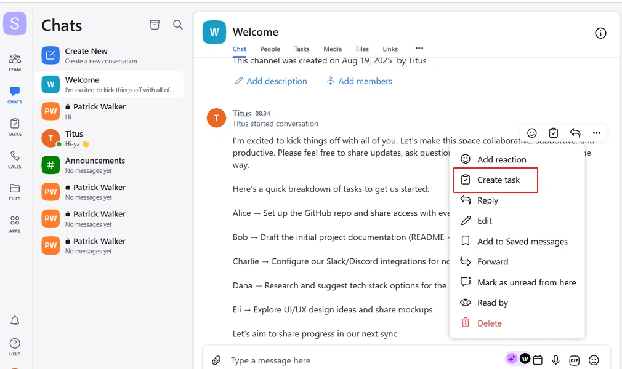Choose Reply from the context menu
622x369 pixels.
tap(517, 200)
